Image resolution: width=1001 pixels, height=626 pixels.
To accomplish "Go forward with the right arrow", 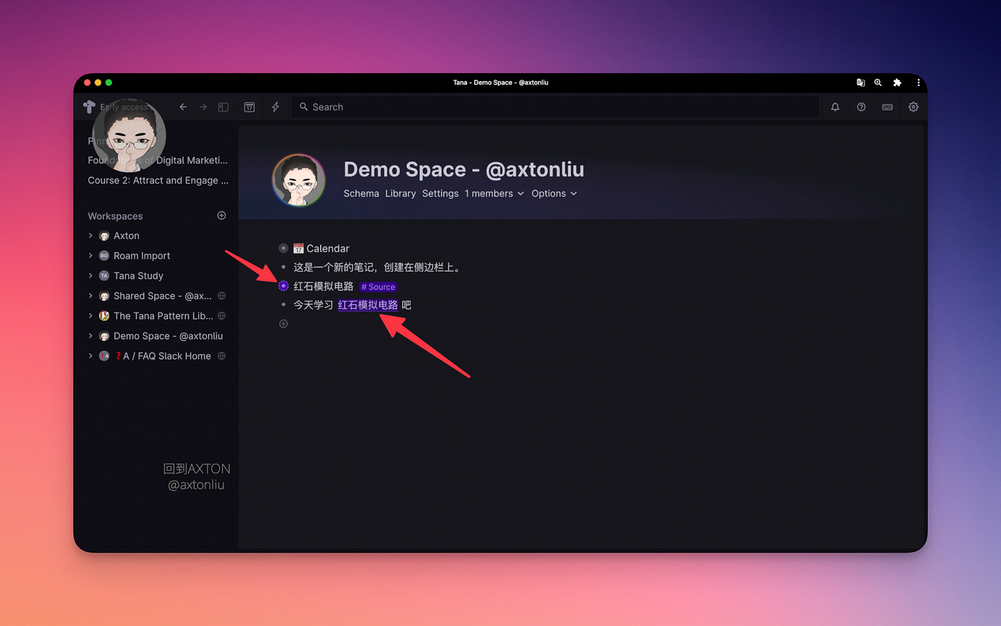I will point(203,107).
